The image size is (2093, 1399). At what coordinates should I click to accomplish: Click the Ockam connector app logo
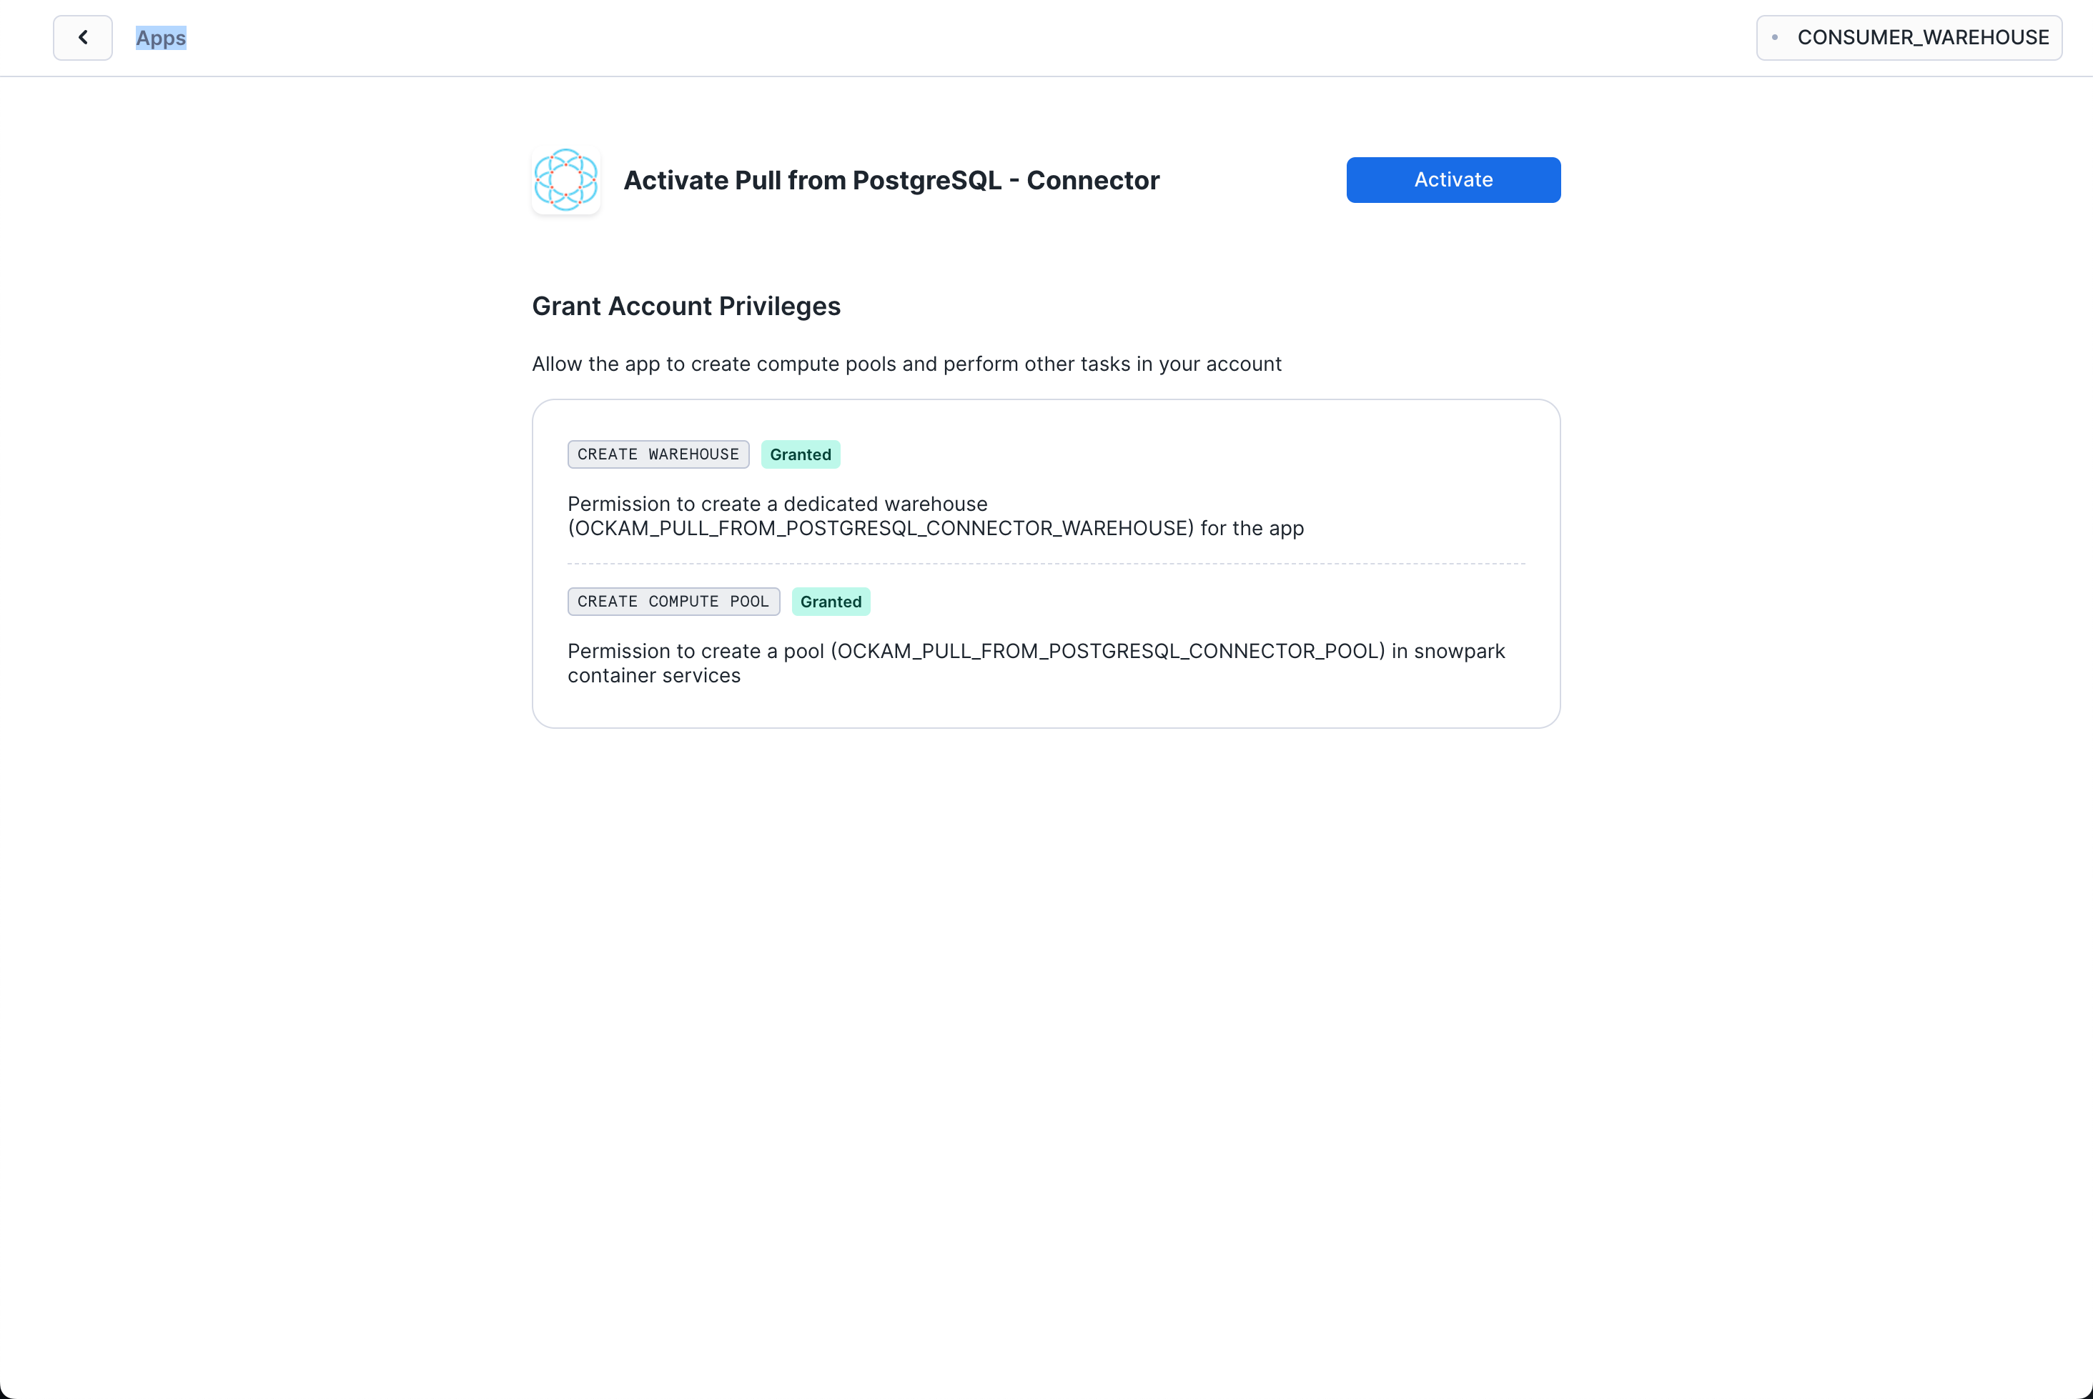[x=566, y=180]
